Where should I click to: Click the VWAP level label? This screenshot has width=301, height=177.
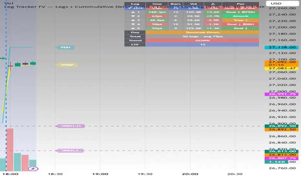[67, 65]
